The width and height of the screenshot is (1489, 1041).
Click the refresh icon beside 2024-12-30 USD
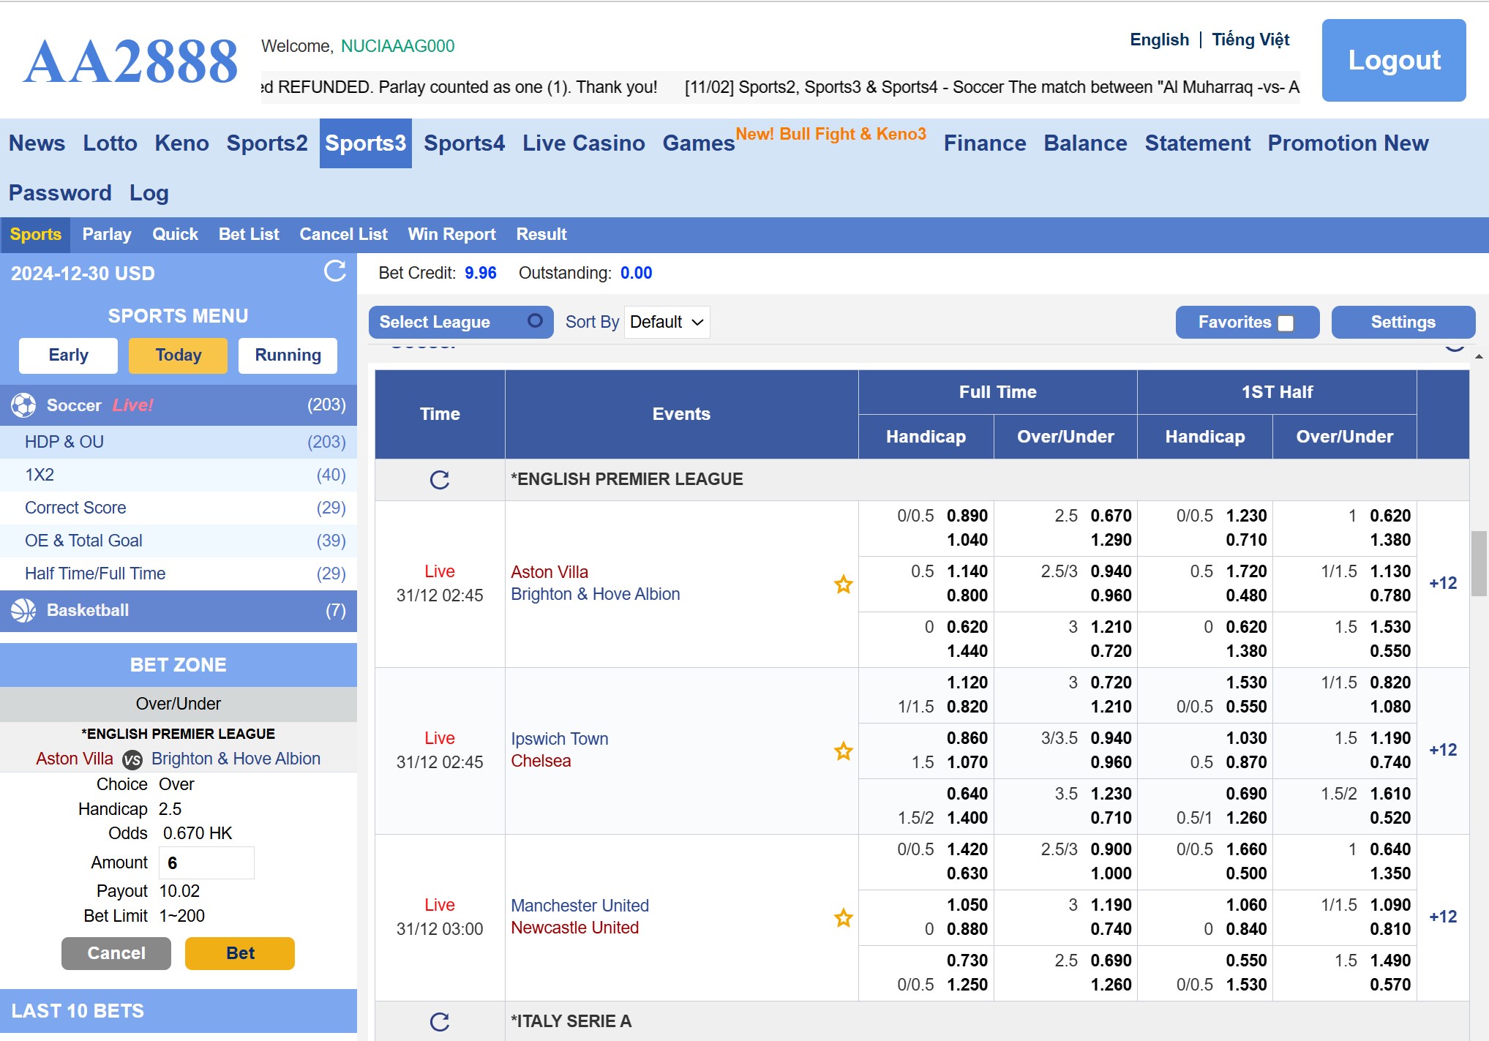(334, 271)
